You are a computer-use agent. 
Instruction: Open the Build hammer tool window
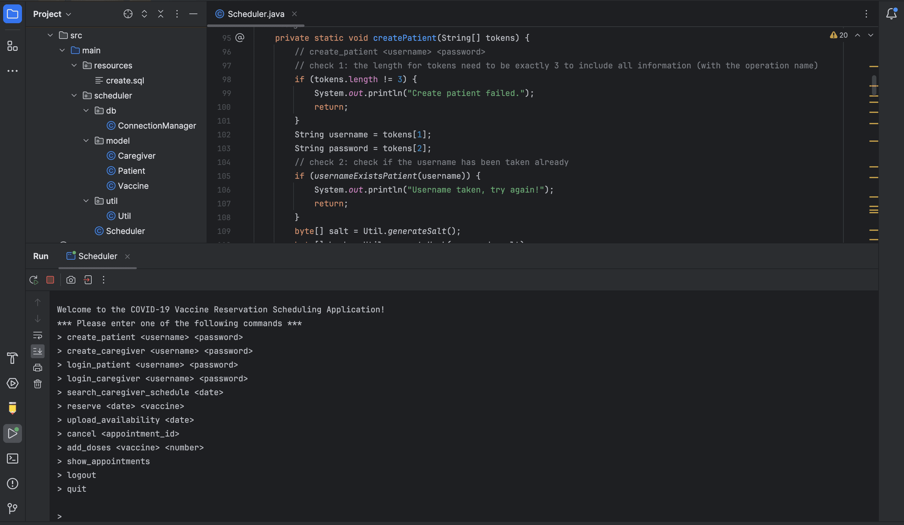(13, 358)
